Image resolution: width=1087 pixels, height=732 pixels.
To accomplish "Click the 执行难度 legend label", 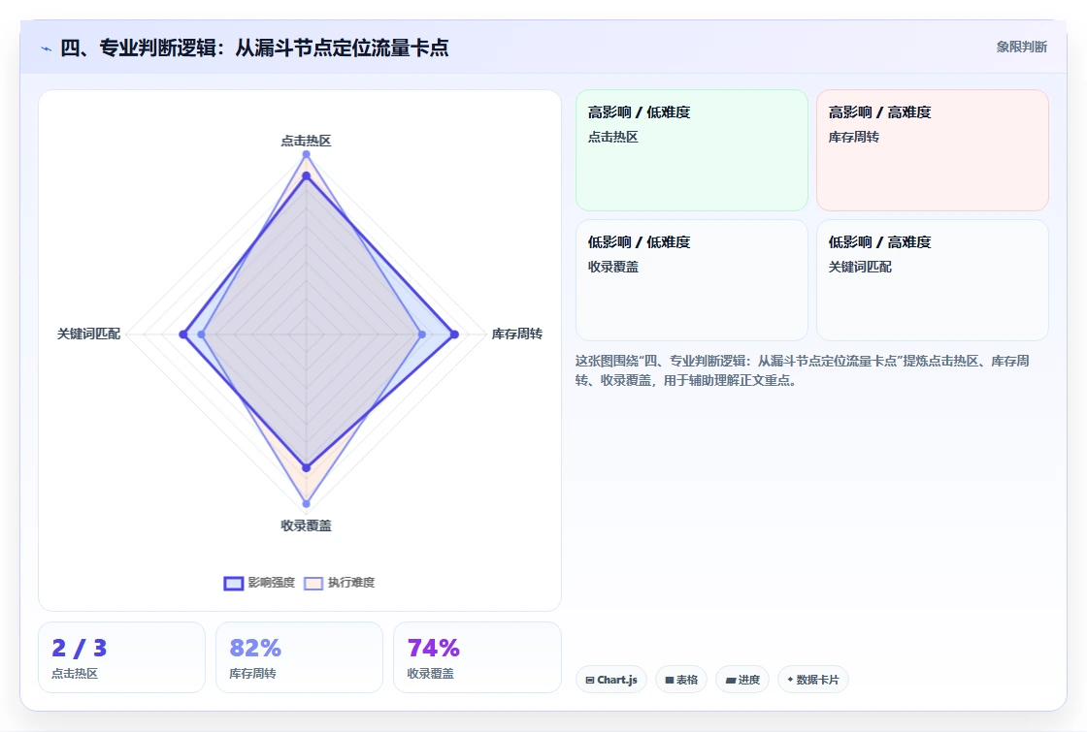I will (x=351, y=583).
